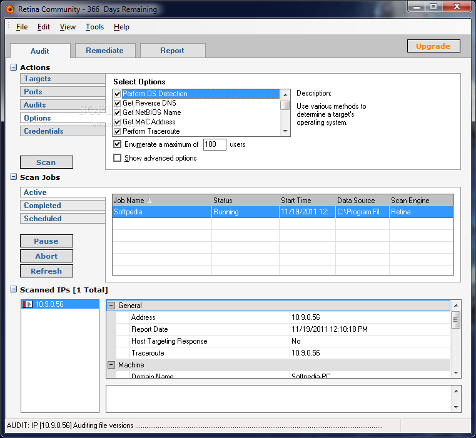This screenshot has width=476, height=438.
Task: Click the Report Date property row
Action: tap(283, 329)
